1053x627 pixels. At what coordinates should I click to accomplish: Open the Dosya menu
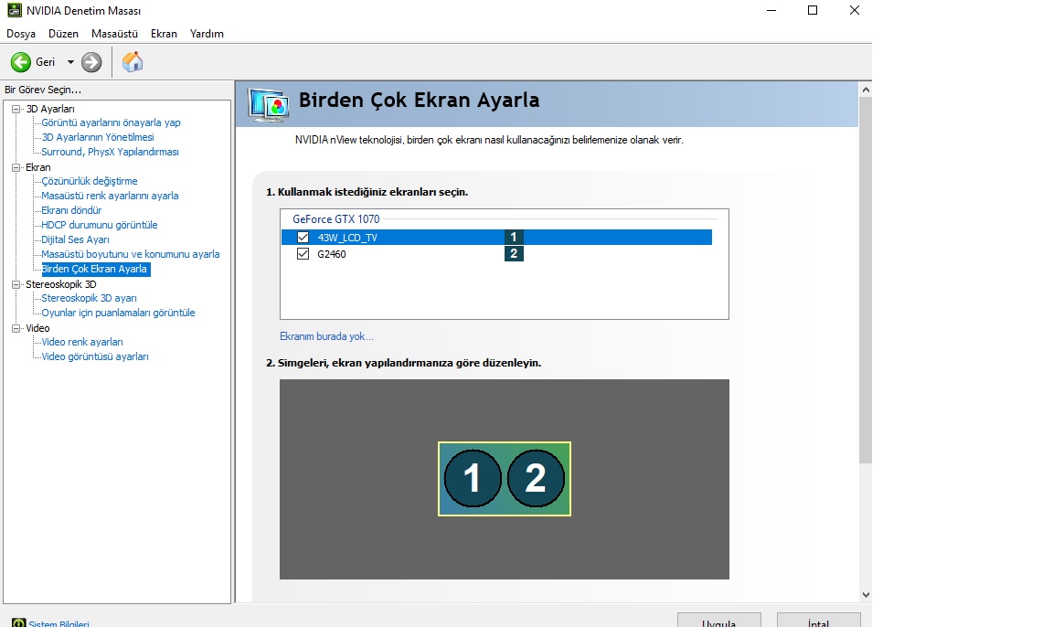21,34
